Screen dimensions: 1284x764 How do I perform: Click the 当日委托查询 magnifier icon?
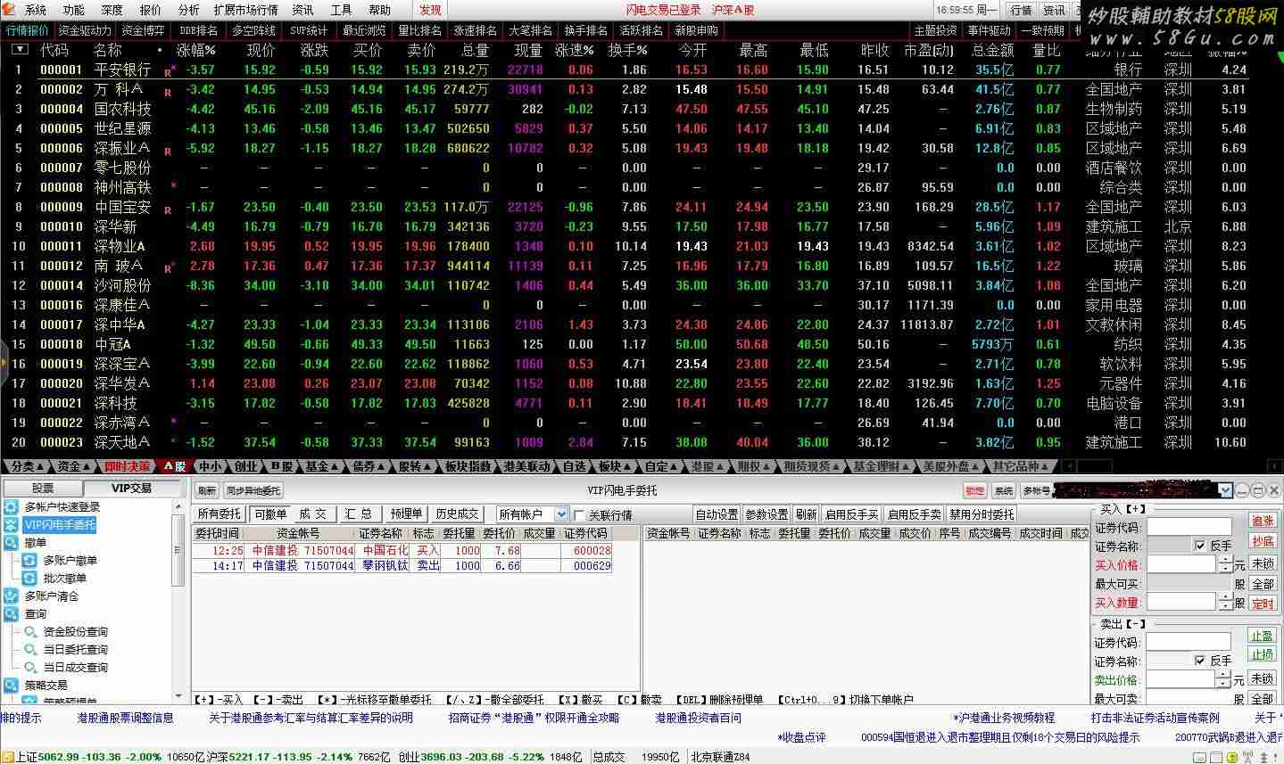pos(30,649)
